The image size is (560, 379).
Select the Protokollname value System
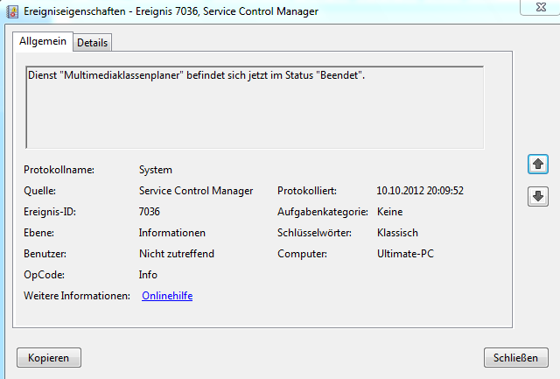[156, 170]
